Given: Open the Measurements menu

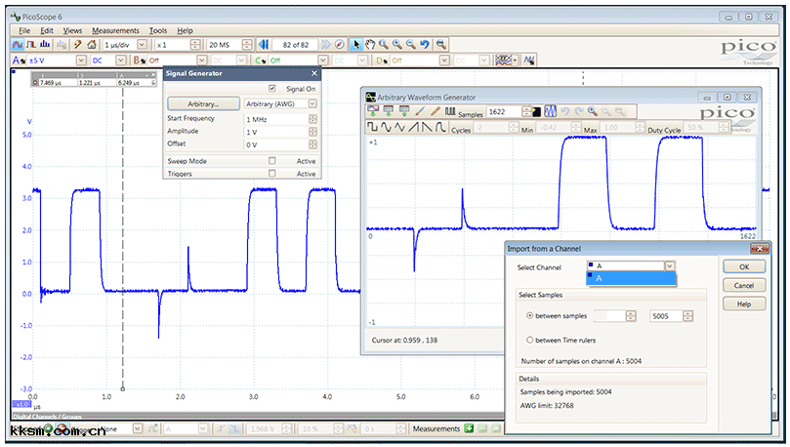Looking at the screenshot, I should tap(115, 30).
